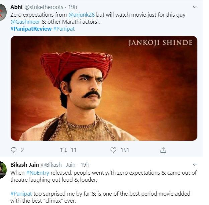Open #Panipat hashtag in Bikash's tweet
Viewport: 209px width, 205px height.
22,194
